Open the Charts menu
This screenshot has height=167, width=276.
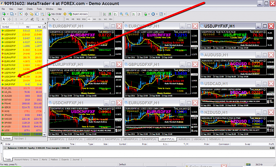(30, 9)
